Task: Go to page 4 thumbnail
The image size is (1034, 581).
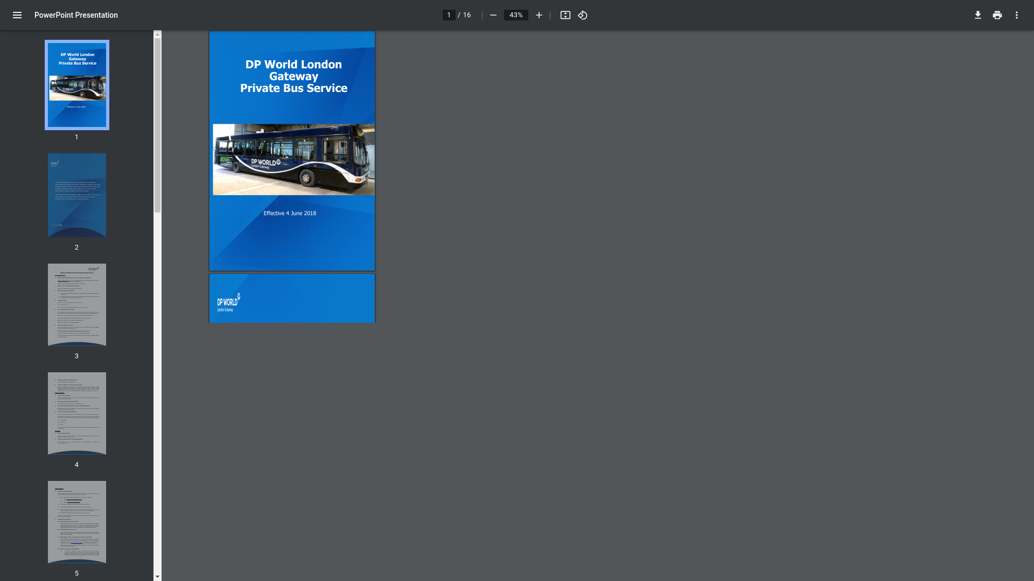Action: (x=77, y=413)
